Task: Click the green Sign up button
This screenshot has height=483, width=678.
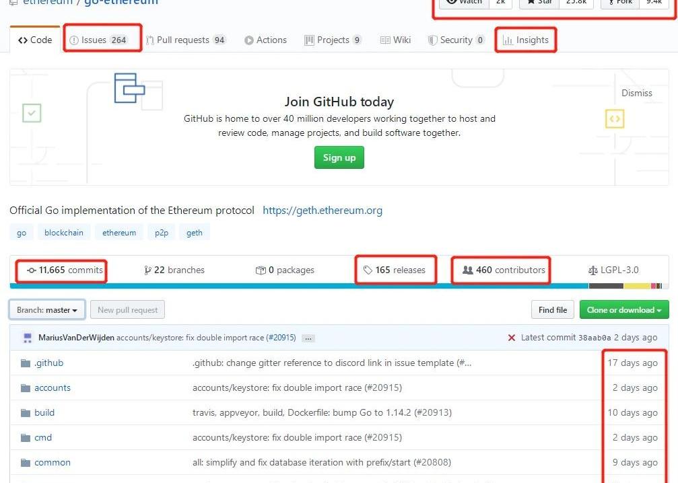Action: [x=339, y=157]
